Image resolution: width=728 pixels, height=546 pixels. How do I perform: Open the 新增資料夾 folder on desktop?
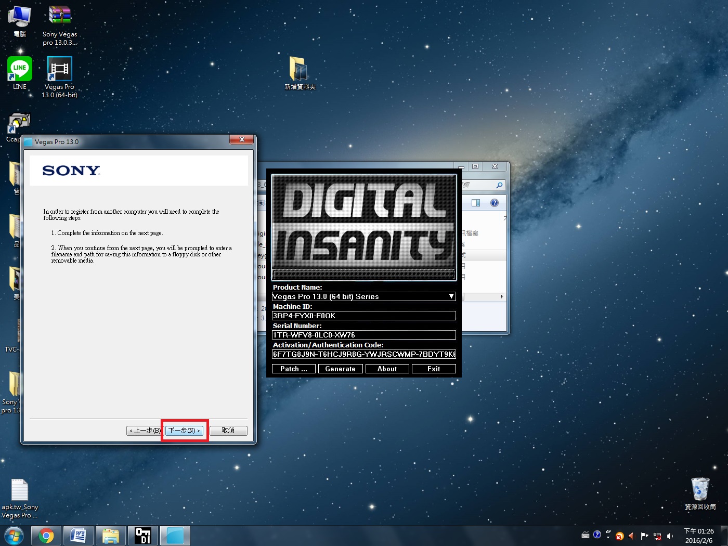pos(300,73)
